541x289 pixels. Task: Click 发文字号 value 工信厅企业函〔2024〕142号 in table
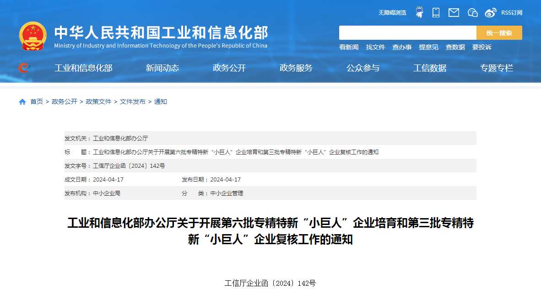[129, 166]
